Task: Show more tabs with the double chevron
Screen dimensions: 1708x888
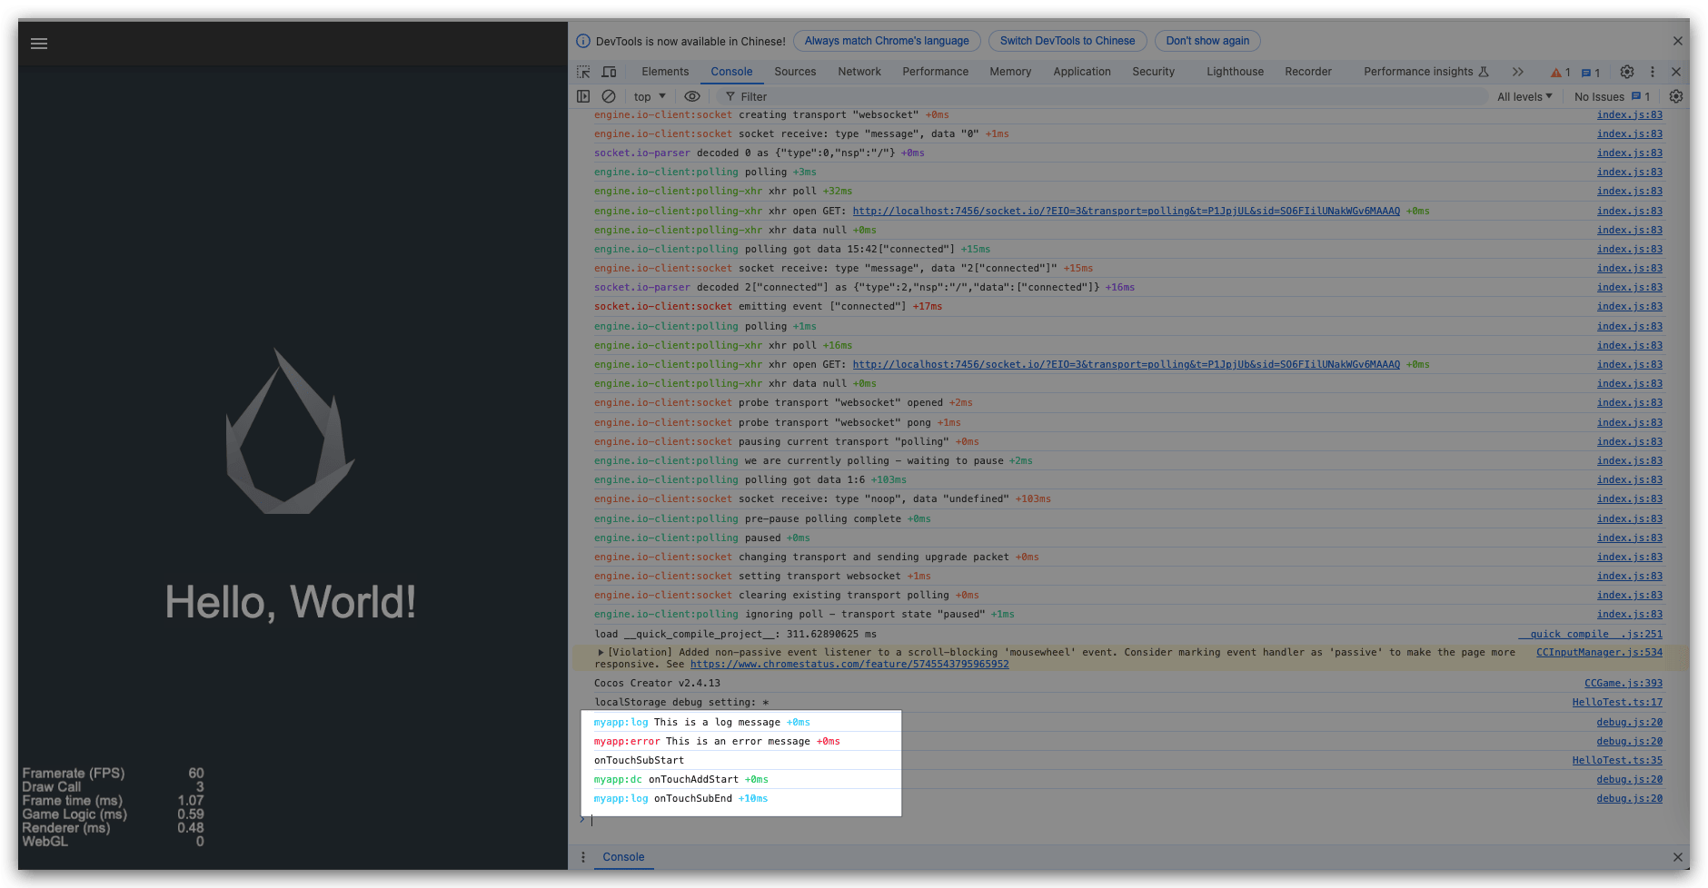Action: 1517,72
